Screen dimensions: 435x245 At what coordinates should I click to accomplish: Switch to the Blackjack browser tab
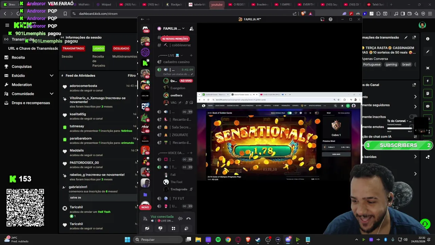coord(174,4)
